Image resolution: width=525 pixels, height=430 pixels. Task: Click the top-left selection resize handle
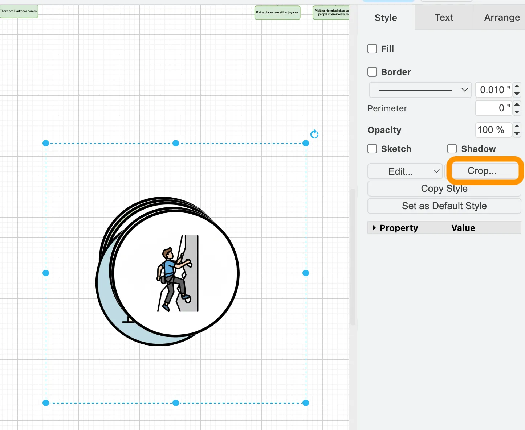pos(46,143)
